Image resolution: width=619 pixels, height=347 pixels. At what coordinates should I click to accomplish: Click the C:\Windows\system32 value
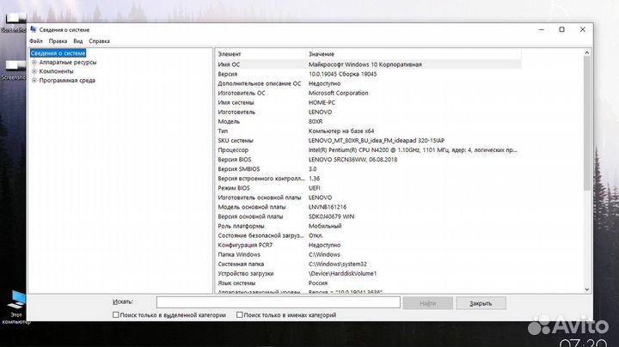[338, 264]
